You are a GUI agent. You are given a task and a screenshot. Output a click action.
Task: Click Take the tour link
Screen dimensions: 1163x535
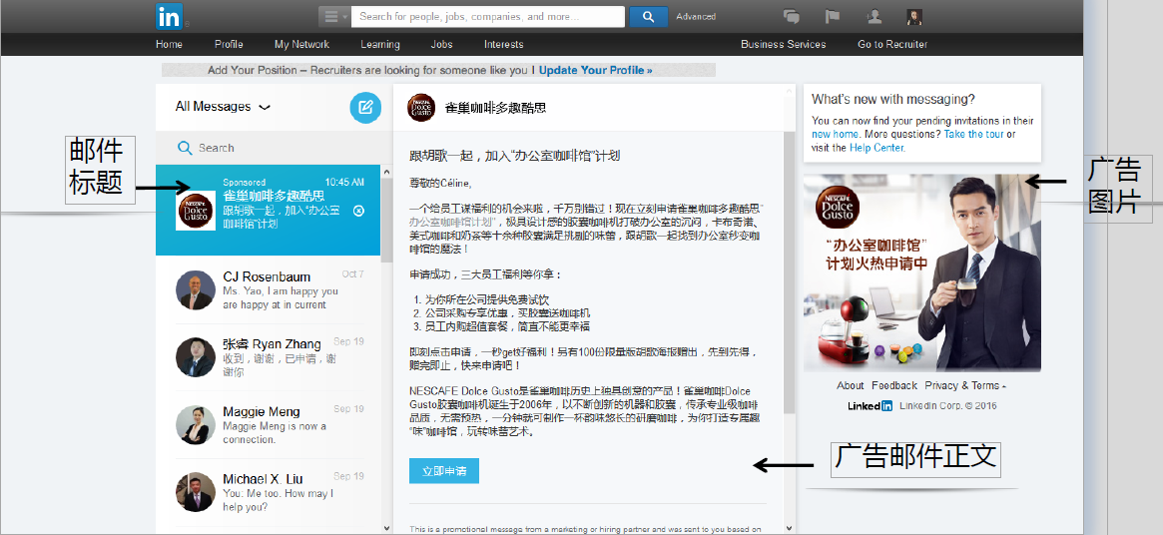(974, 135)
